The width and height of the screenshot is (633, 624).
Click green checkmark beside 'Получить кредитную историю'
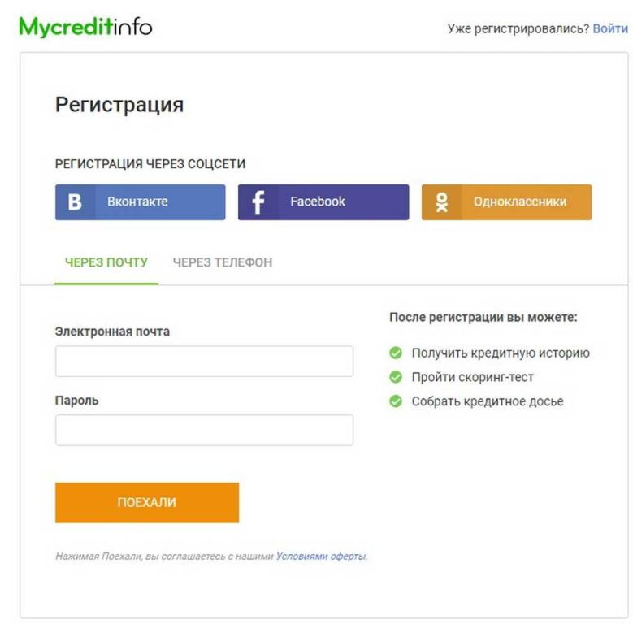pos(396,353)
